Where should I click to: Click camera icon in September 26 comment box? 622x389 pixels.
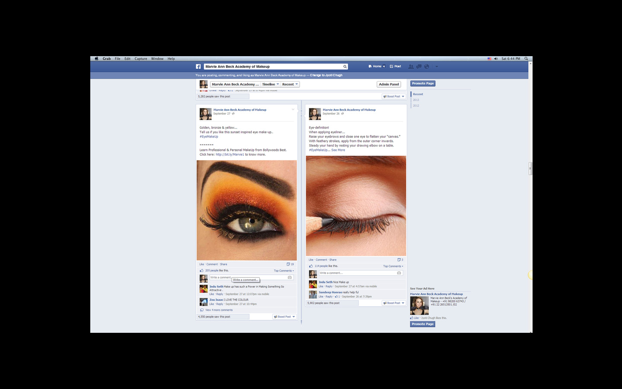[399, 273]
